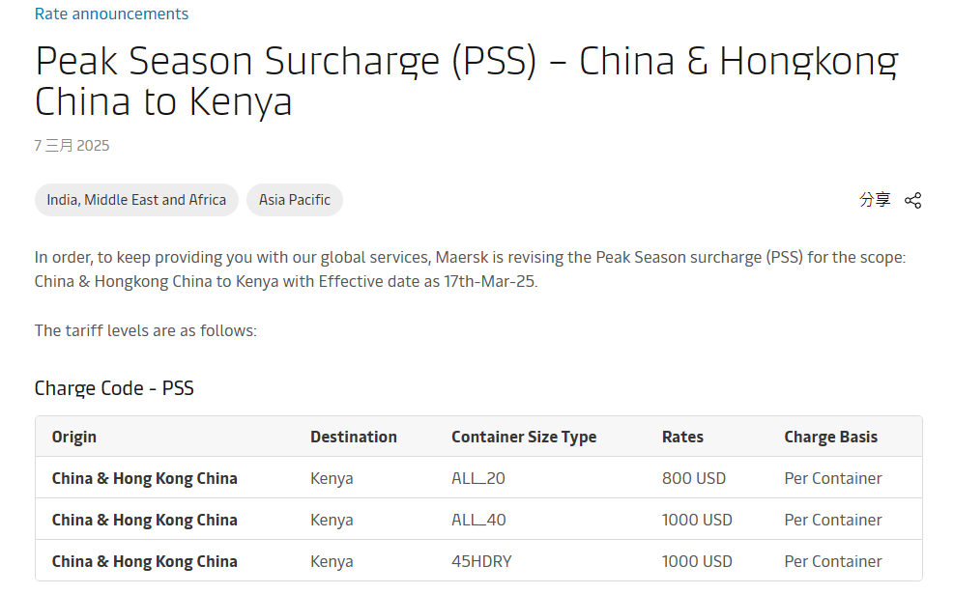
Task: Click the Charge Code - PSS heading
Action: pos(114,388)
